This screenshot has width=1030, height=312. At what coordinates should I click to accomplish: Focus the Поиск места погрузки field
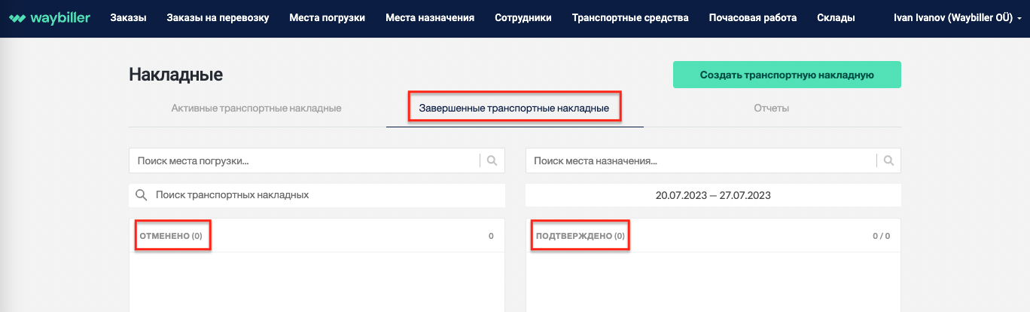pyautogui.click(x=316, y=161)
